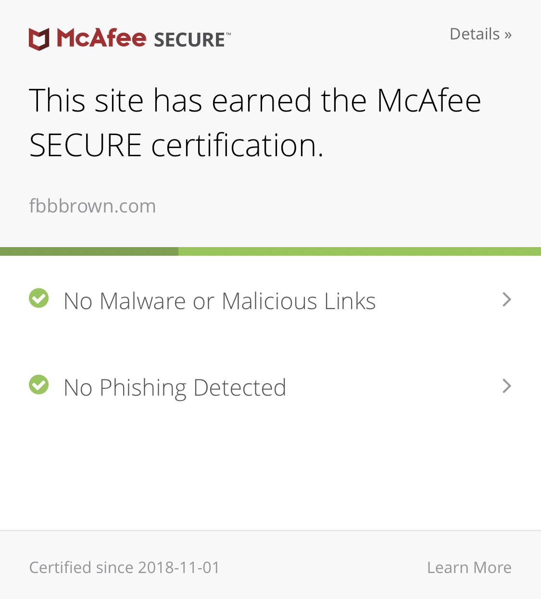Click the trademark symbol after SECURE
Image resolution: width=541 pixels, height=599 pixels.
[228, 34]
